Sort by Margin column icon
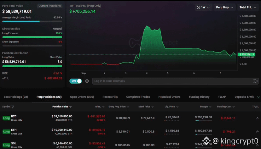The image size is (261, 149). [x=210, y=107]
